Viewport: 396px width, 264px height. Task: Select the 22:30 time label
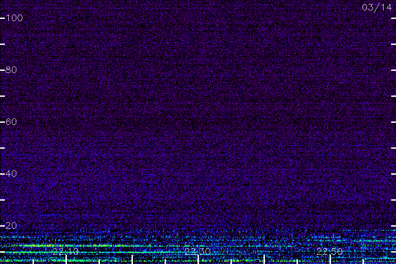[x=198, y=251]
